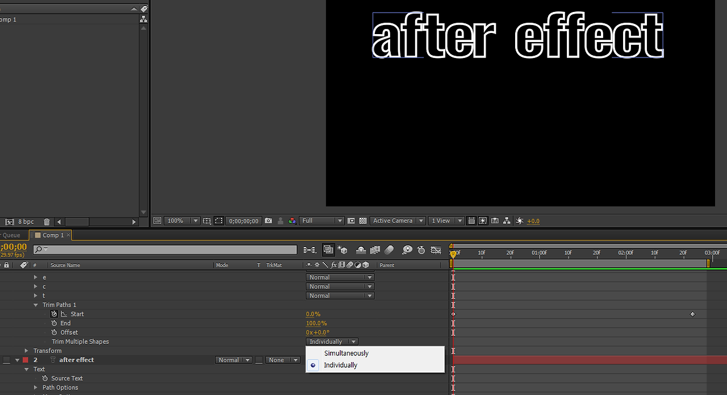Expand Path Options
The width and height of the screenshot is (727, 395).
pyautogui.click(x=35, y=388)
